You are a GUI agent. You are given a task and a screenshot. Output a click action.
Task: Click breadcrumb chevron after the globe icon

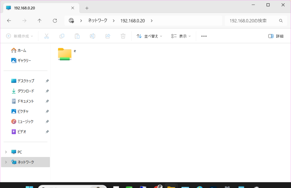(81, 21)
